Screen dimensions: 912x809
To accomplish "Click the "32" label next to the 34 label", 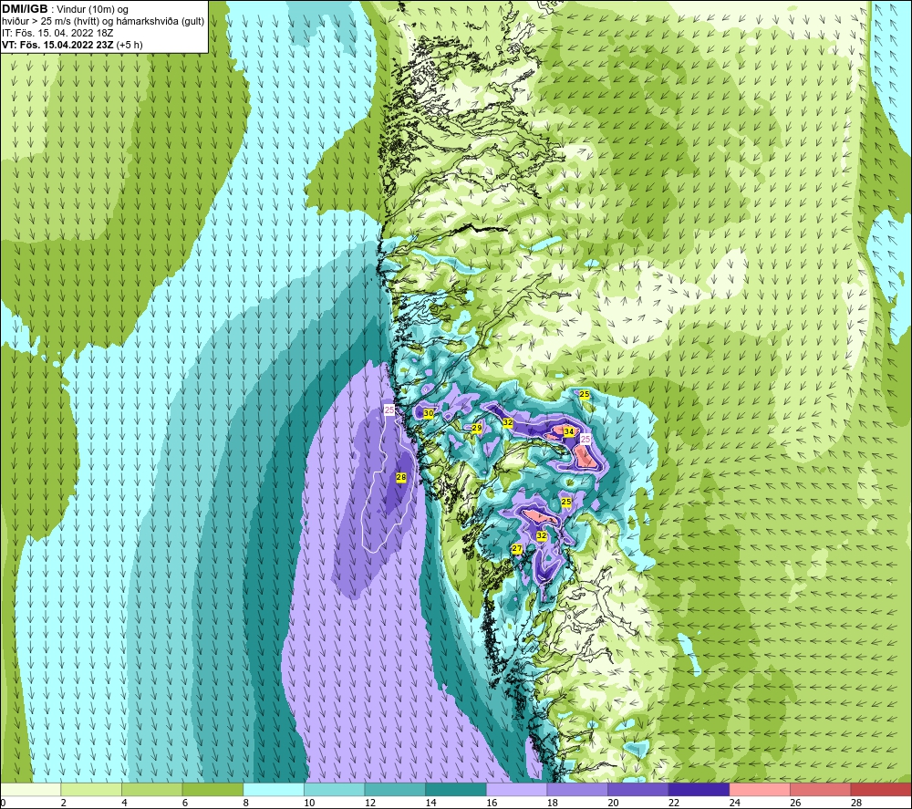I will click(508, 422).
